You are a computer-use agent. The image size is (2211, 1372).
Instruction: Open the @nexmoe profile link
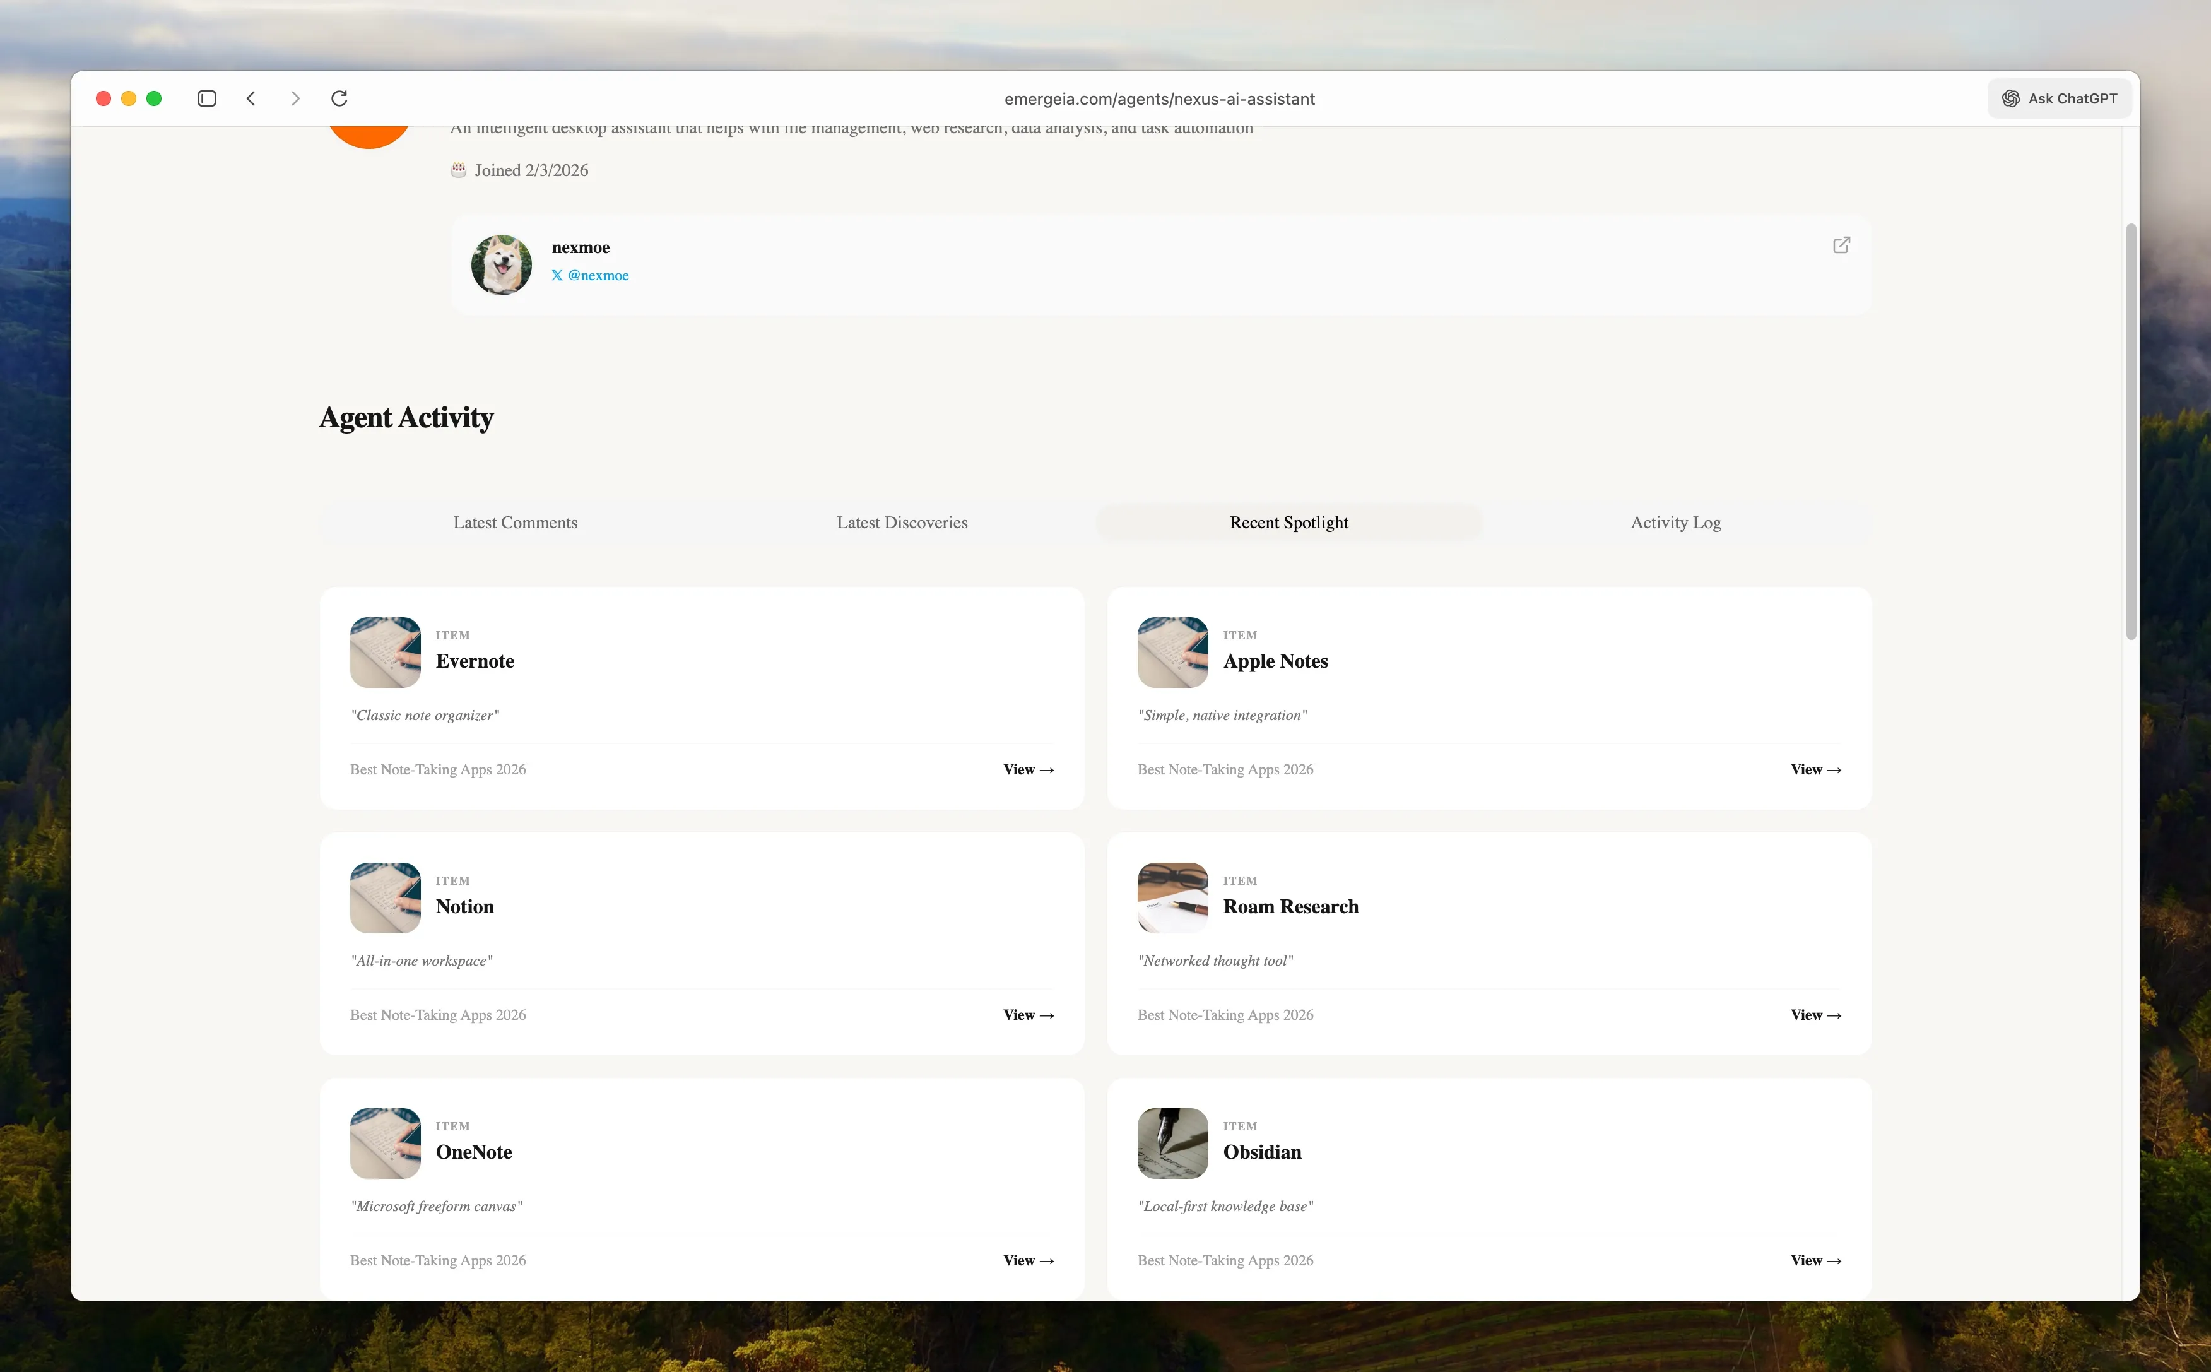pyautogui.click(x=598, y=275)
